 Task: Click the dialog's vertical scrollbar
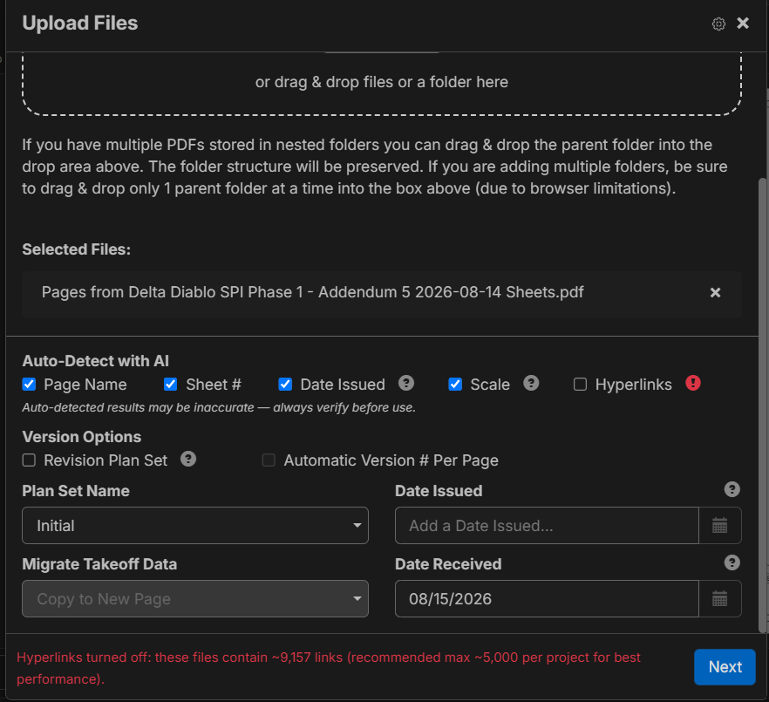[763, 405]
